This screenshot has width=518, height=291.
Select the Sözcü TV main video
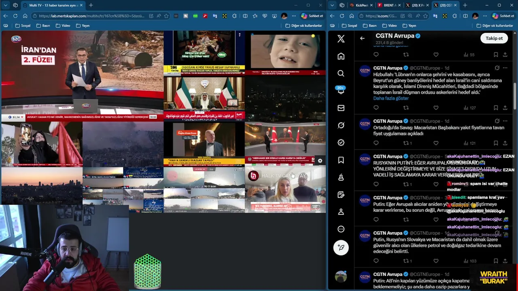tap(82, 76)
